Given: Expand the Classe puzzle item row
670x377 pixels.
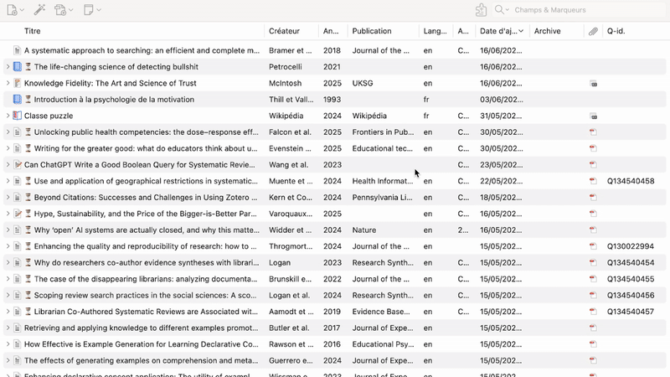Looking at the screenshot, I should coord(8,116).
